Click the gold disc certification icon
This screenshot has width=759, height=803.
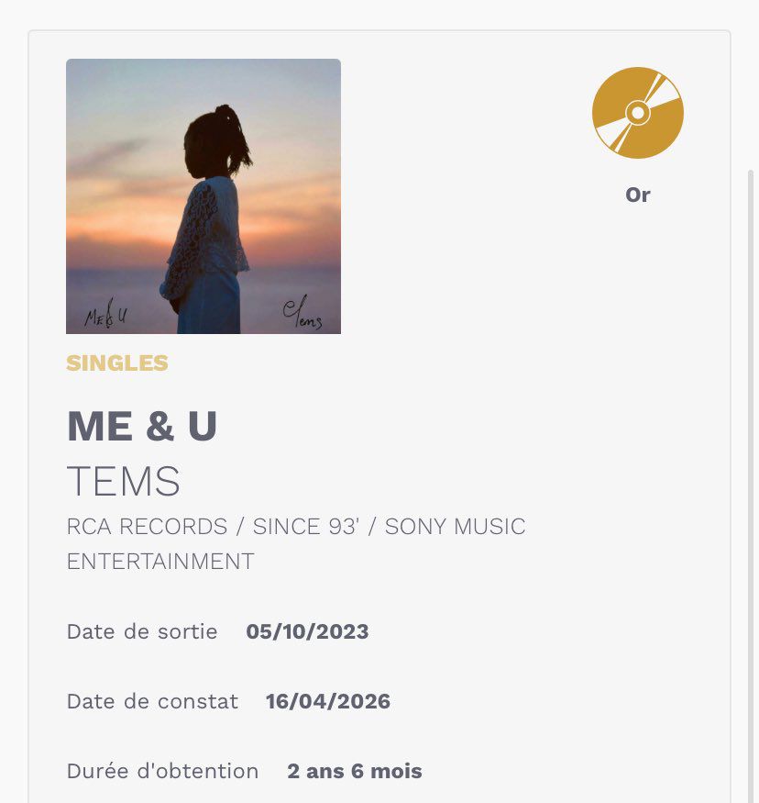pos(637,113)
